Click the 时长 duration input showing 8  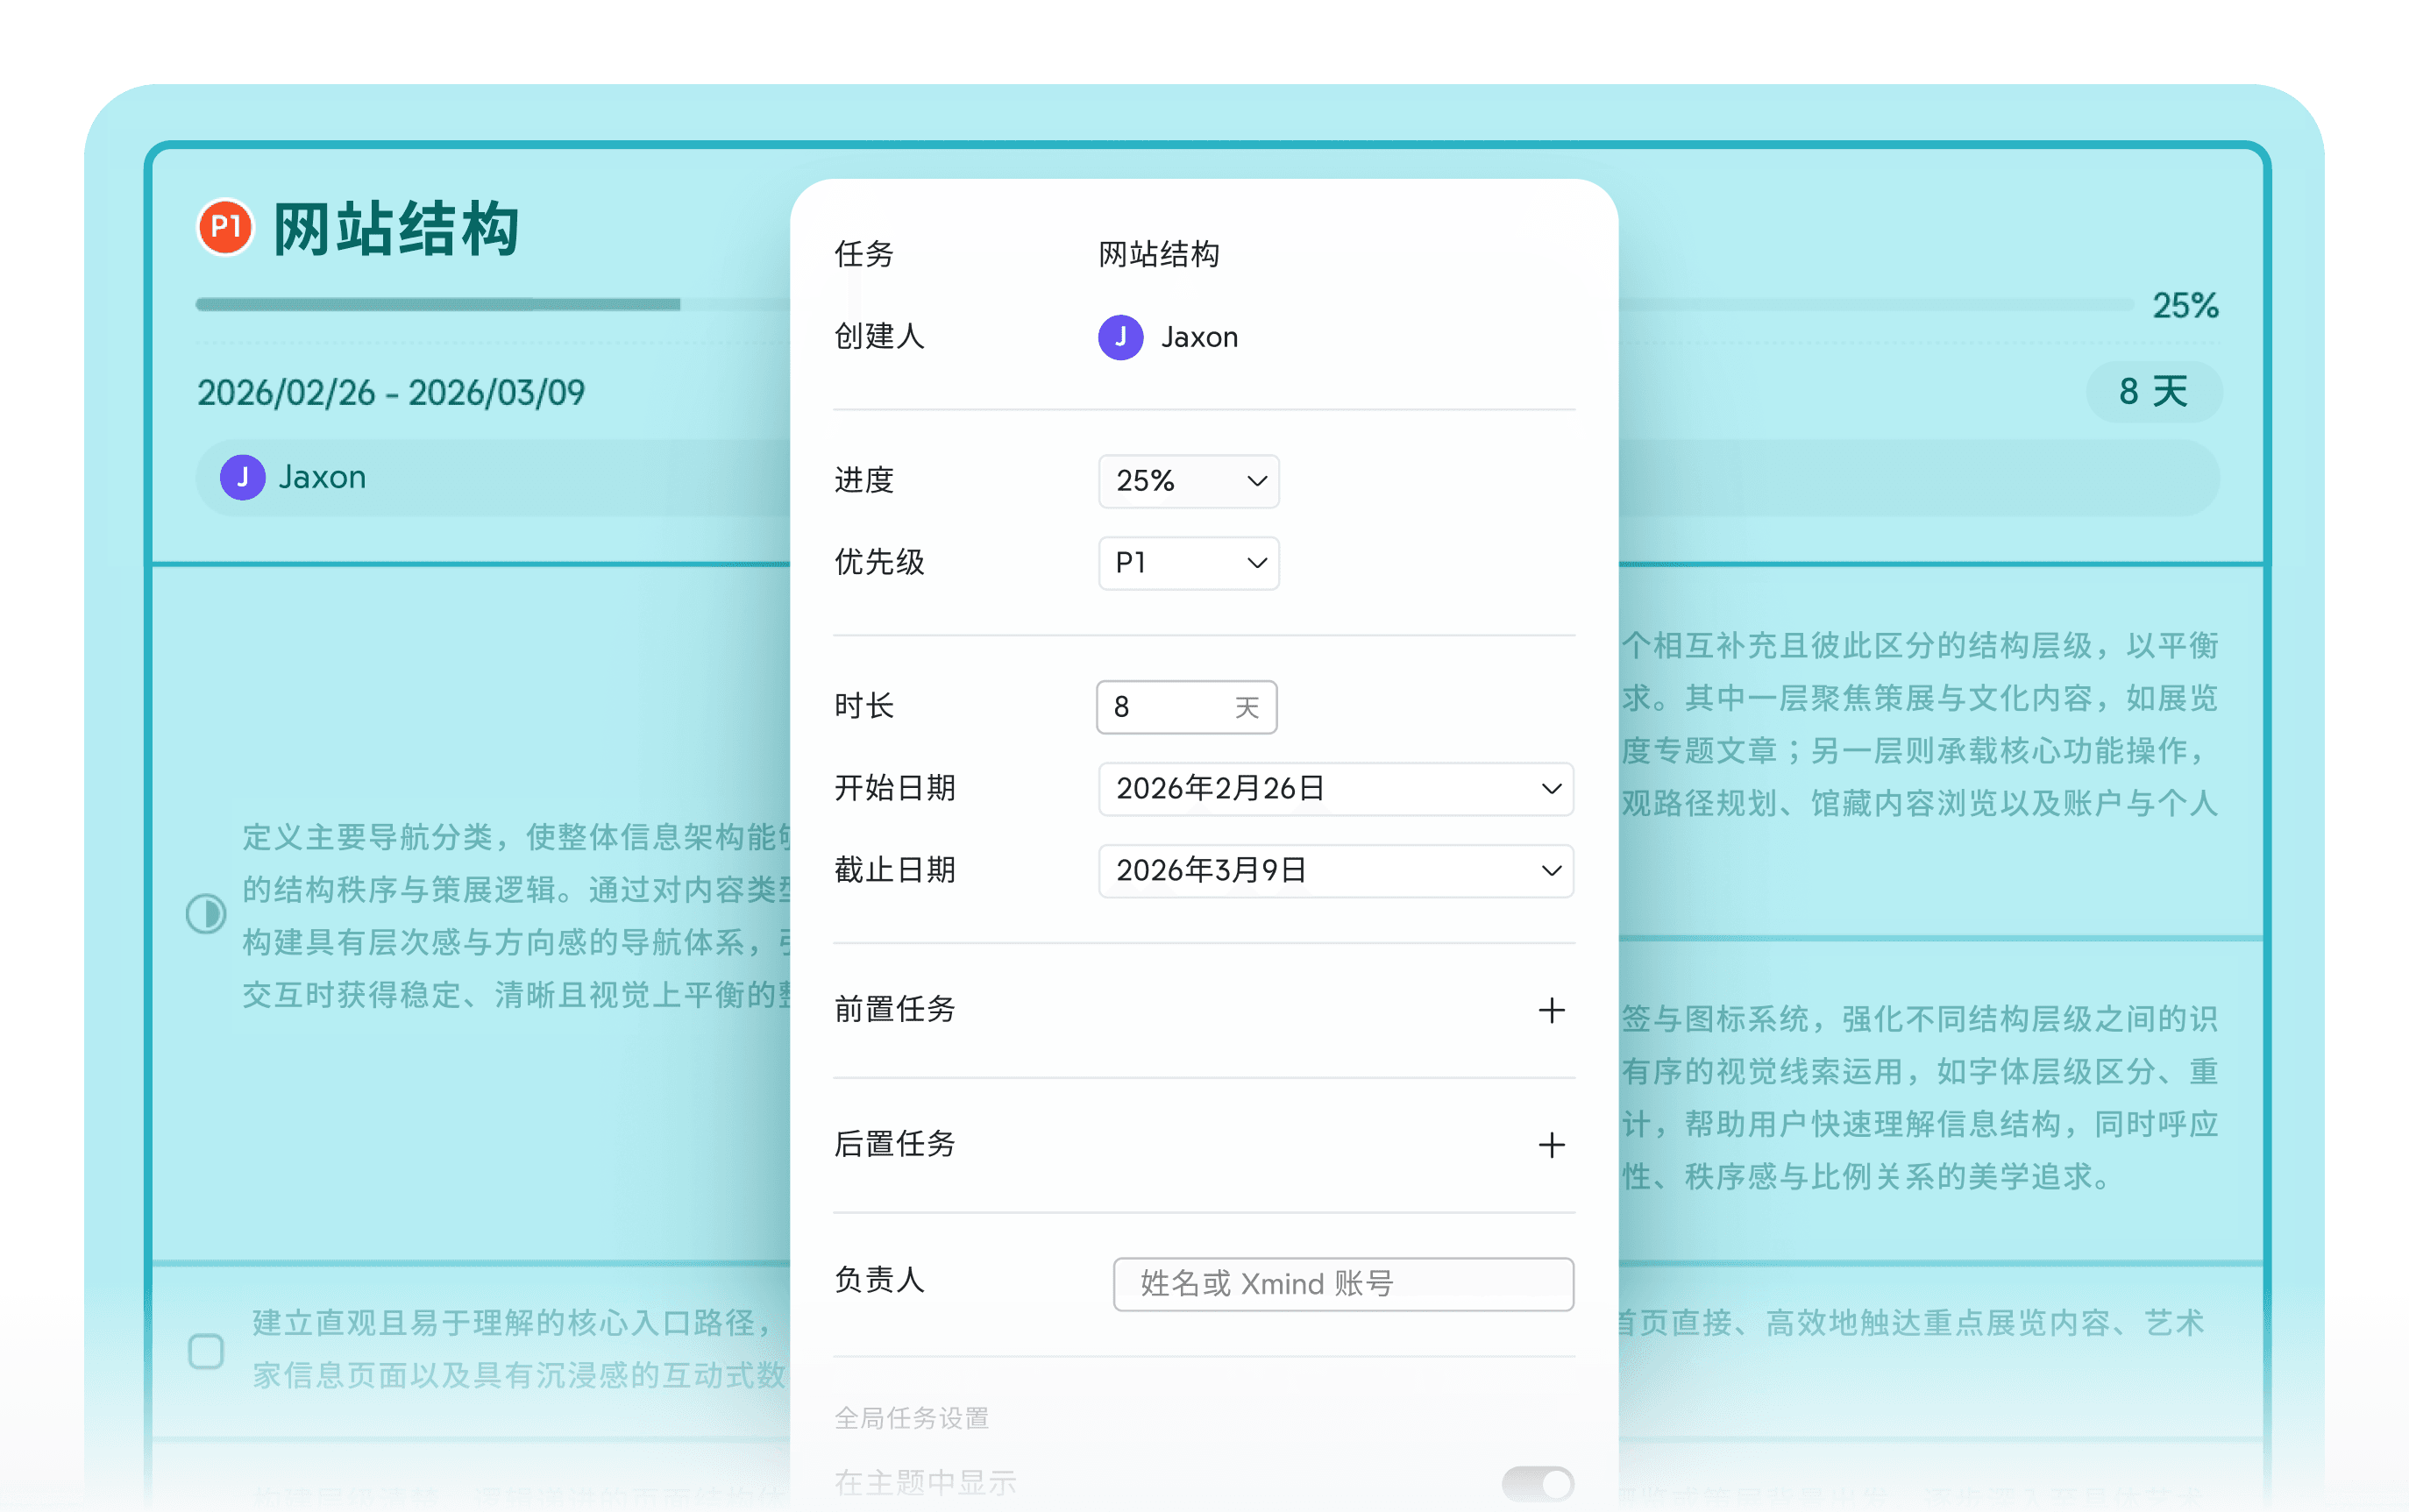click(x=1186, y=707)
